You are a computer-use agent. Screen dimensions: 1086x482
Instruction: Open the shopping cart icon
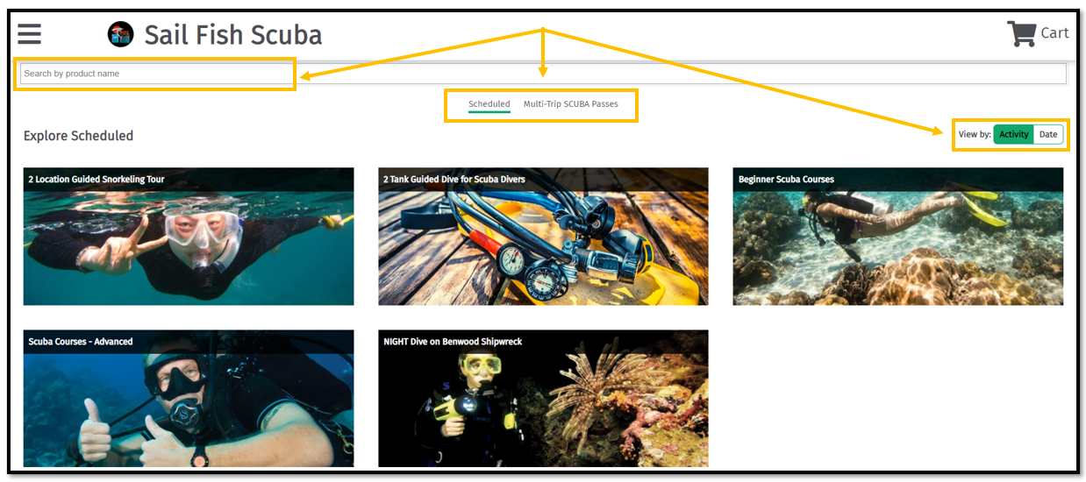pos(1021,33)
